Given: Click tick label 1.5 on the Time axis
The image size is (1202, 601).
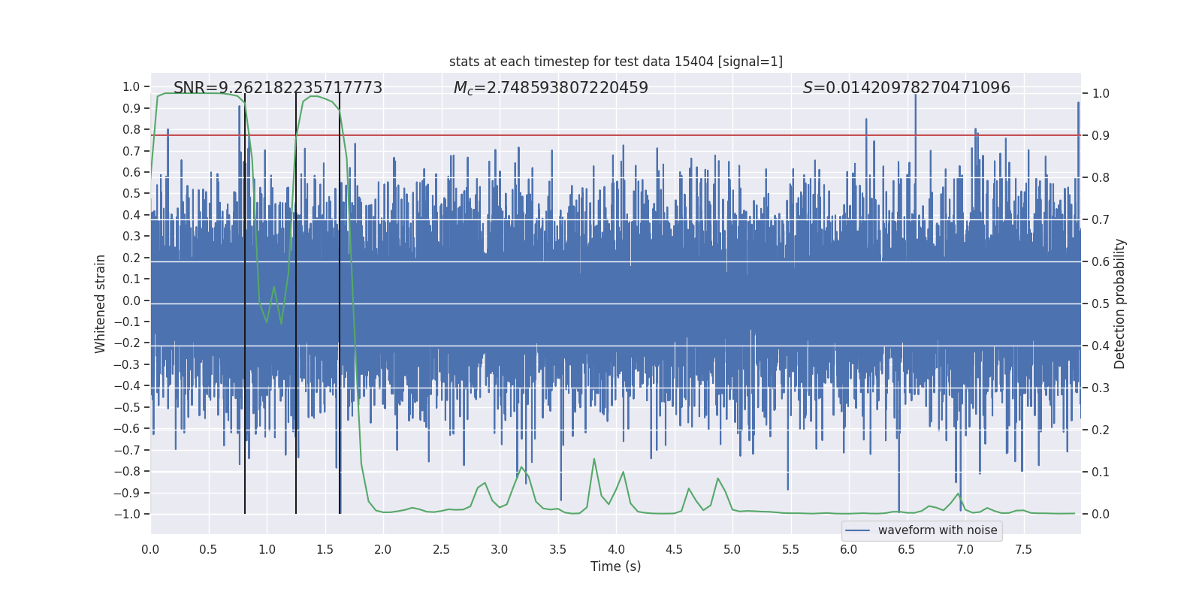Looking at the screenshot, I should [325, 549].
